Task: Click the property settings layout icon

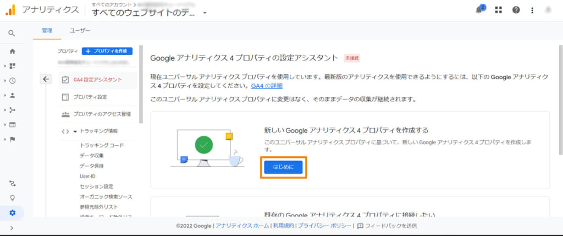Action: point(65,97)
